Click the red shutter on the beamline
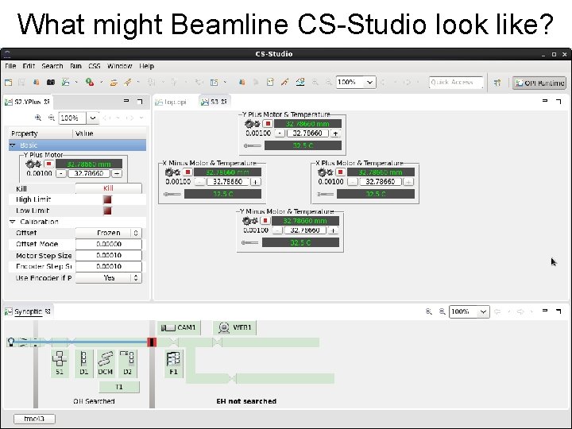This screenshot has height=429, width=572. pos(152,342)
